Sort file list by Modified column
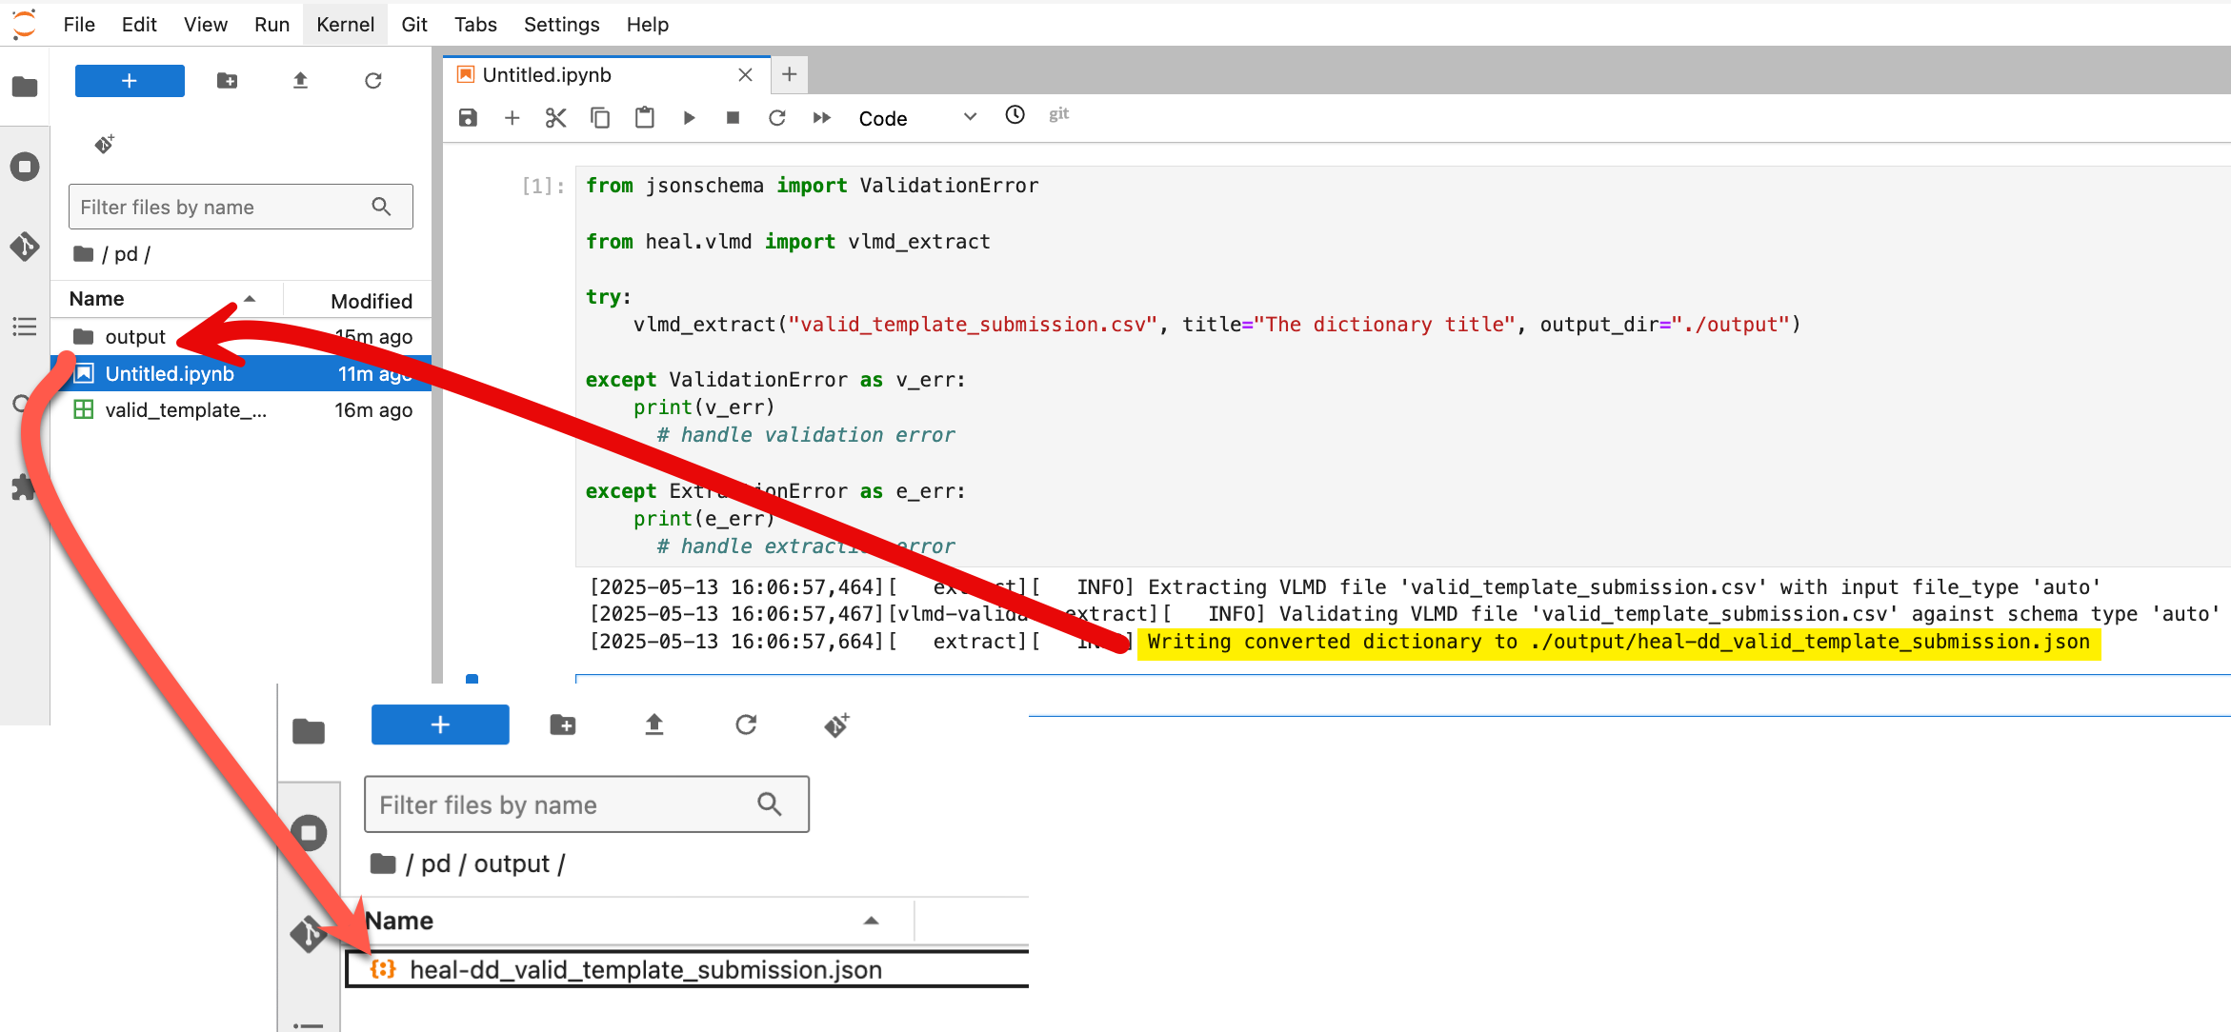The image size is (2231, 1032). [x=358, y=301]
